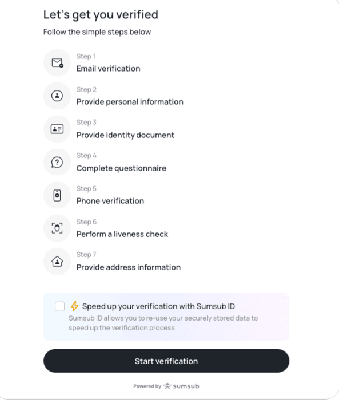
Task: Click the person icon for personal information
Action: tap(57, 96)
